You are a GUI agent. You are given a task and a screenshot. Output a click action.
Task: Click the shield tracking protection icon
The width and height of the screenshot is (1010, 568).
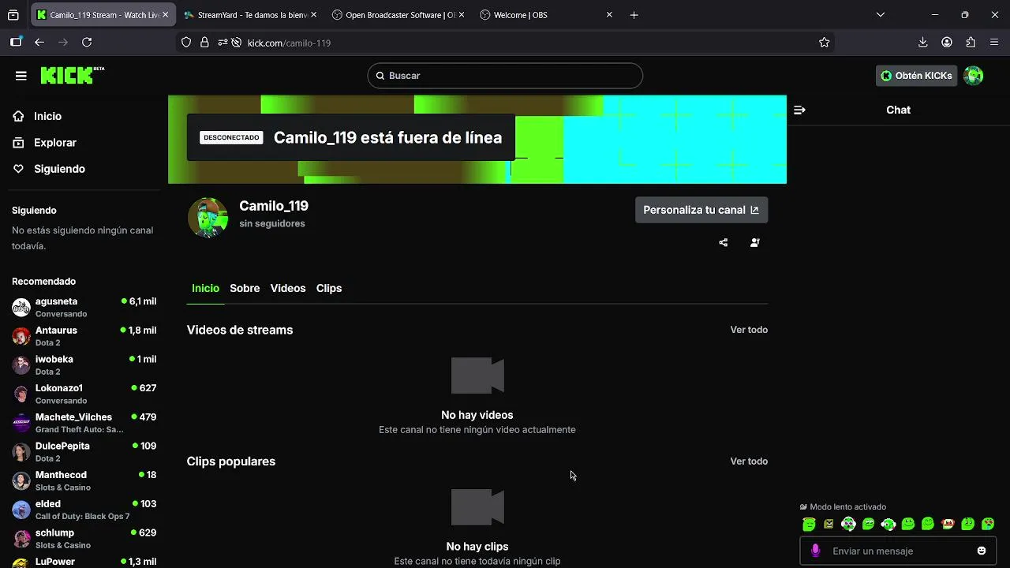[x=186, y=43]
